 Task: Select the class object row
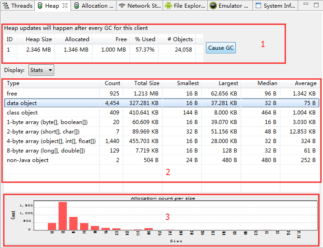click(162, 112)
